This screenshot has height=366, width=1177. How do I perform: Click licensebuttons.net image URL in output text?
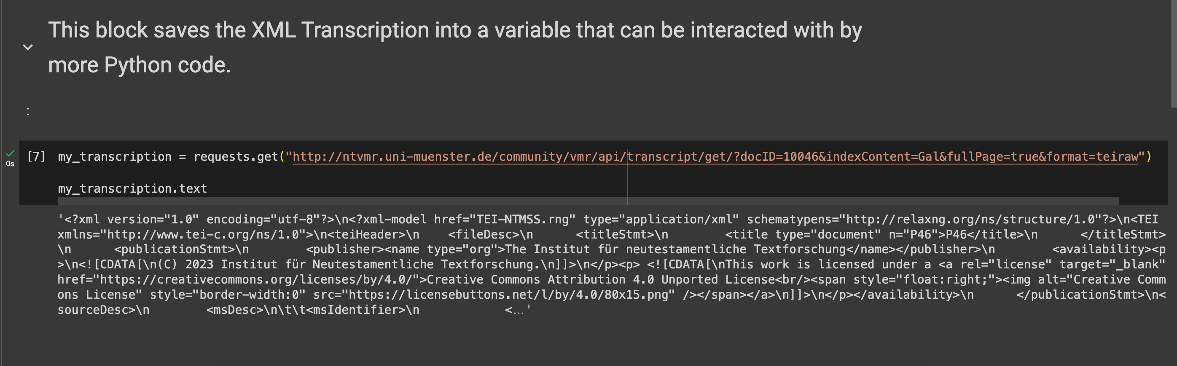(x=508, y=294)
